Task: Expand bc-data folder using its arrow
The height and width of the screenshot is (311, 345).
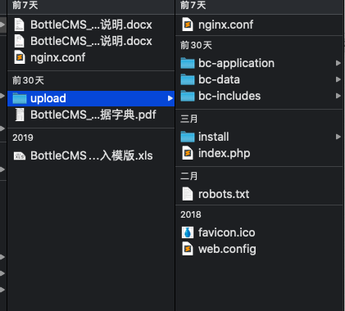Action: pos(338,79)
